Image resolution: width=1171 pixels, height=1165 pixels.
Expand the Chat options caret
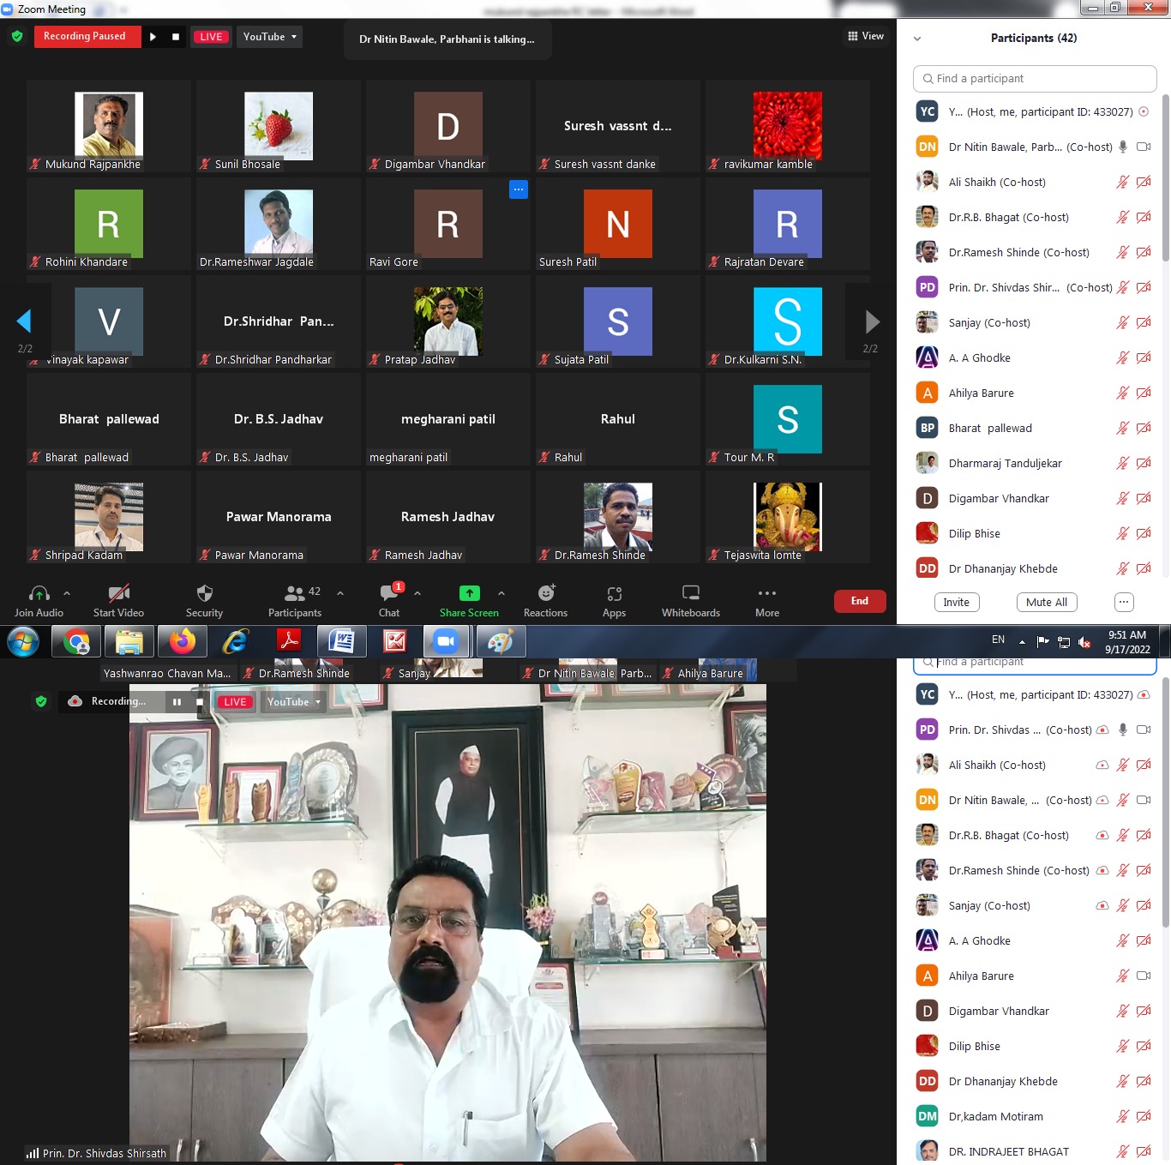point(417,593)
